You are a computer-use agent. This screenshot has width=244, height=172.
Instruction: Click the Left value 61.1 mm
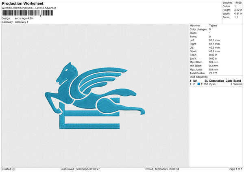point(214,40)
